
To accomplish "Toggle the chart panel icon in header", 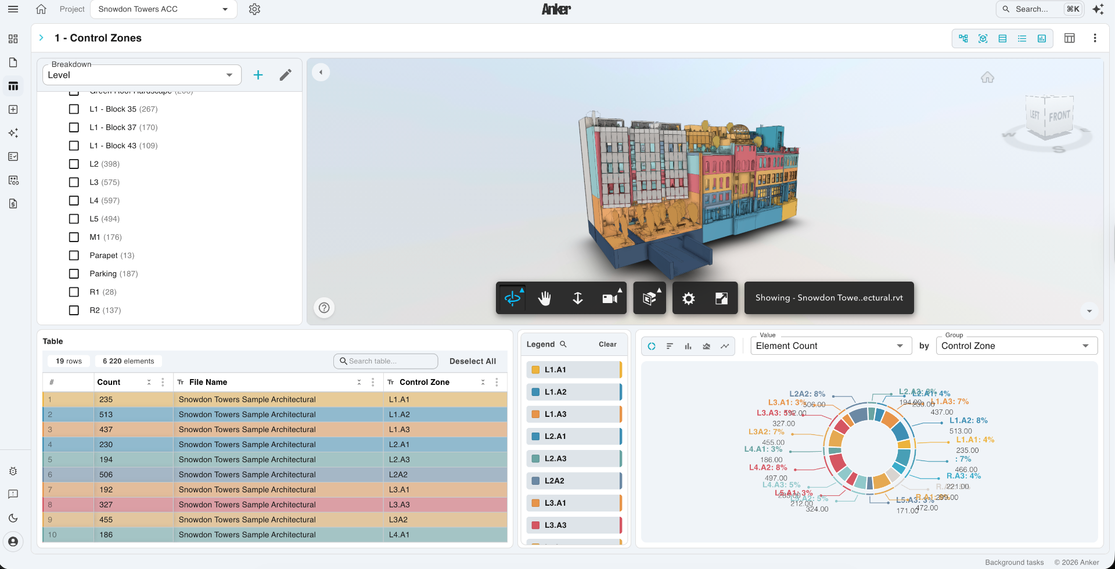I will click(x=1042, y=38).
